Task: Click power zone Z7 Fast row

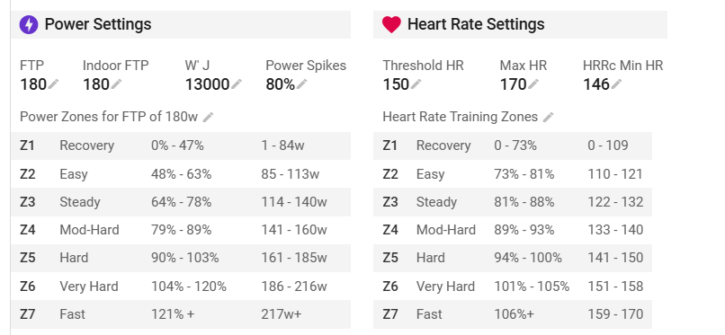Action: 180,314
